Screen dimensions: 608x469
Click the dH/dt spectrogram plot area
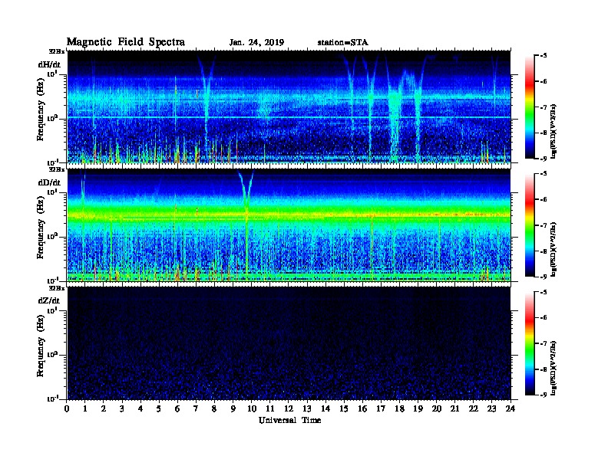[289, 107]
